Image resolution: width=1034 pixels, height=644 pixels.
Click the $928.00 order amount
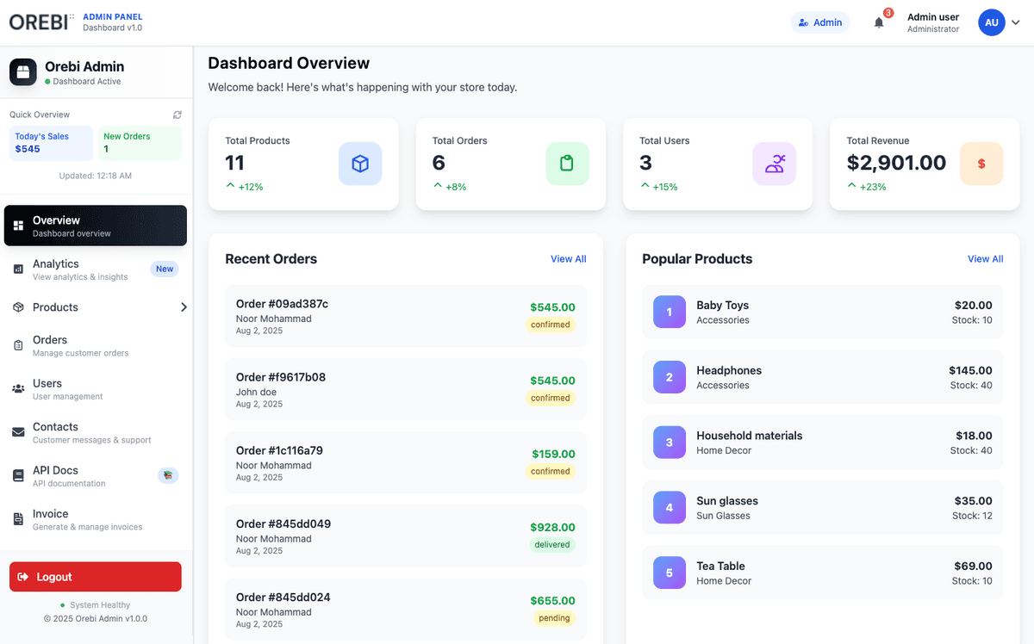tap(552, 527)
